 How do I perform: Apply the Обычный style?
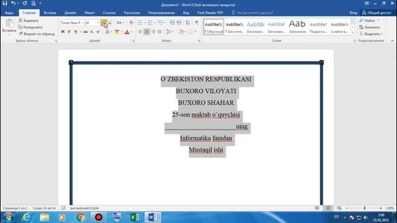(213, 27)
